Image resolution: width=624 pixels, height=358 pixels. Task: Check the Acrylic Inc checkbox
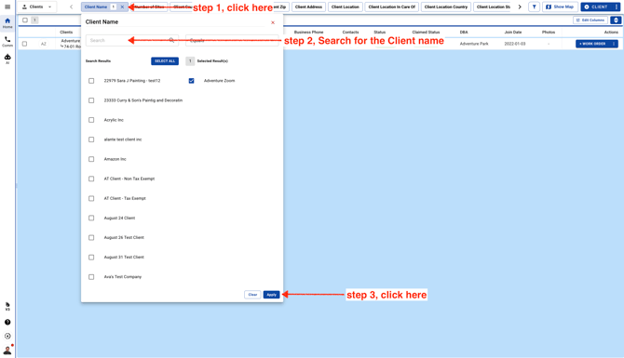(91, 120)
